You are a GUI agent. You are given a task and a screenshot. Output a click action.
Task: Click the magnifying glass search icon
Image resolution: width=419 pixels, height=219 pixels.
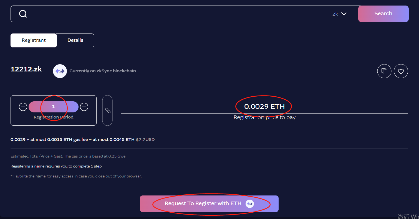(x=23, y=14)
